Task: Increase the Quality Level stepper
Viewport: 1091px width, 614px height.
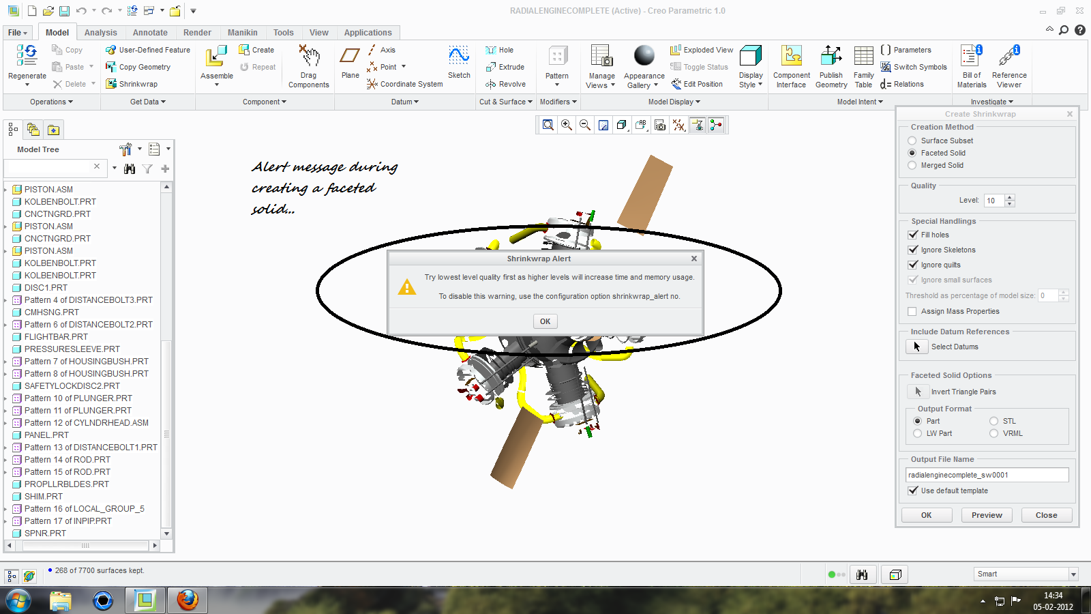Action: [1010, 197]
